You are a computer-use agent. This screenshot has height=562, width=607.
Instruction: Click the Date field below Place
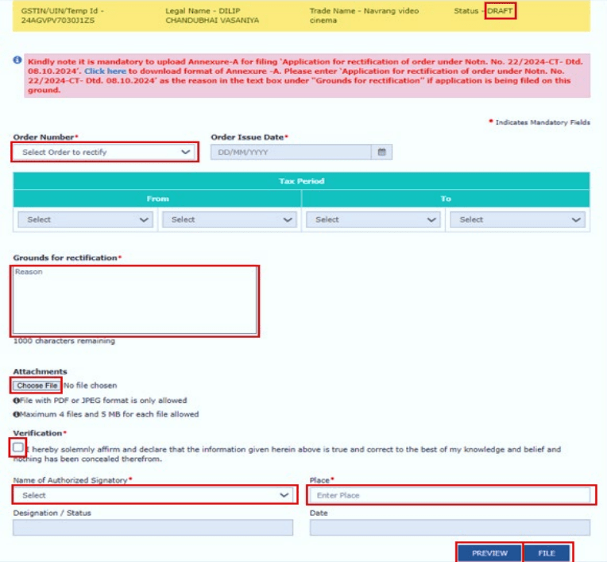[x=450, y=528]
